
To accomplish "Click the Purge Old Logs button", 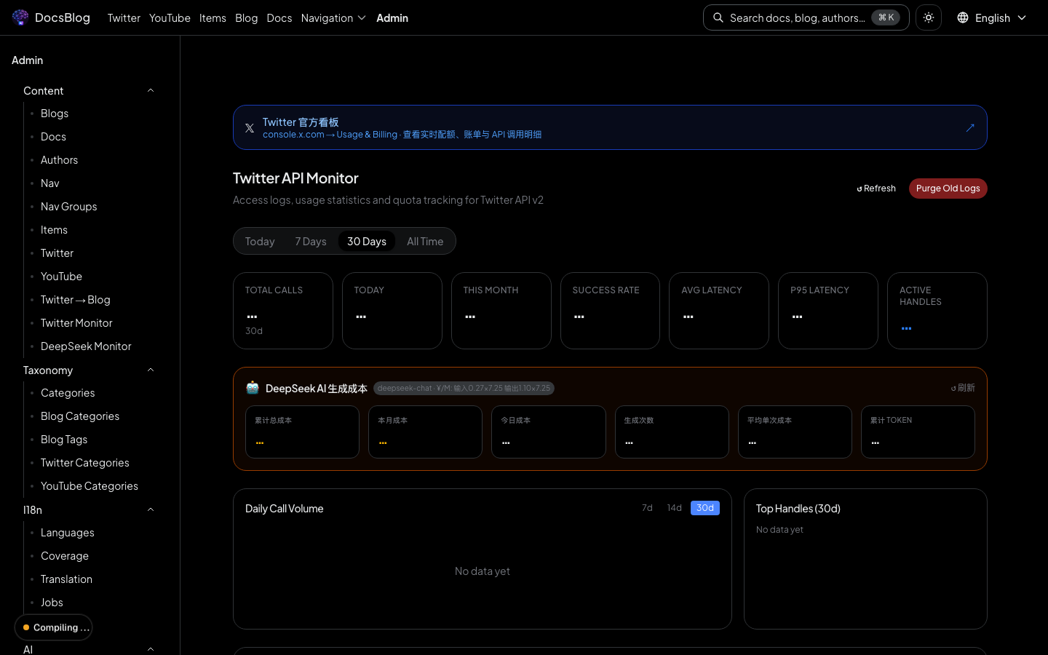I will pyautogui.click(x=948, y=188).
